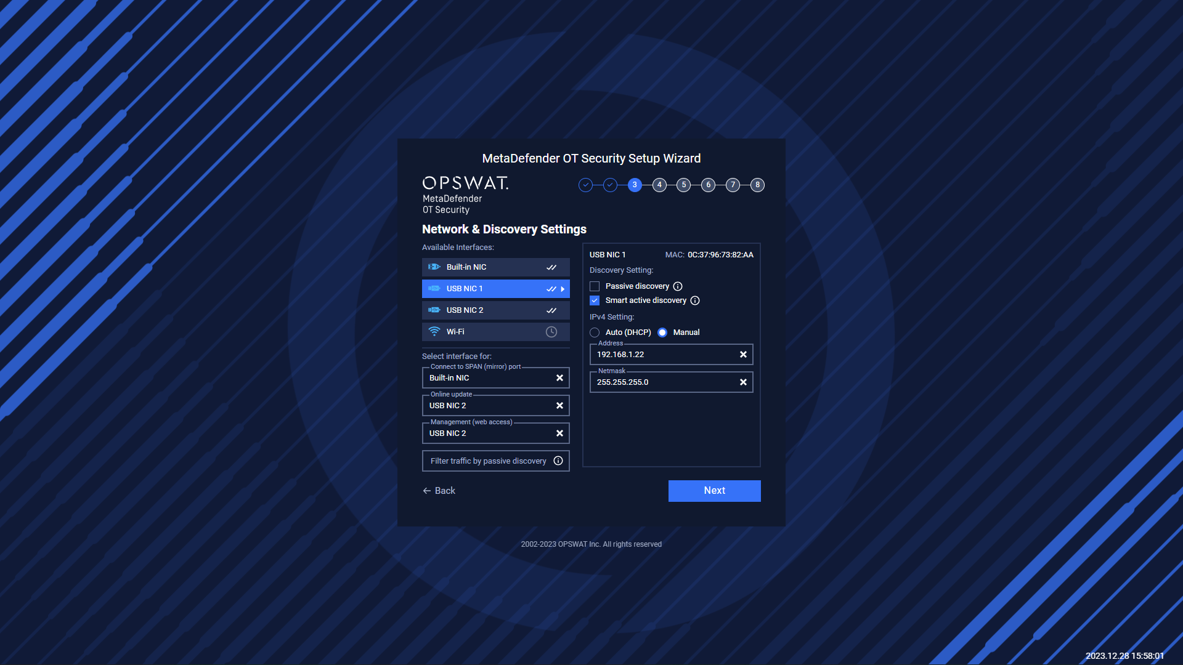Go Back to the previous wizard step
Viewport: 1183px width, 665px height.
[x=439, y=491]
